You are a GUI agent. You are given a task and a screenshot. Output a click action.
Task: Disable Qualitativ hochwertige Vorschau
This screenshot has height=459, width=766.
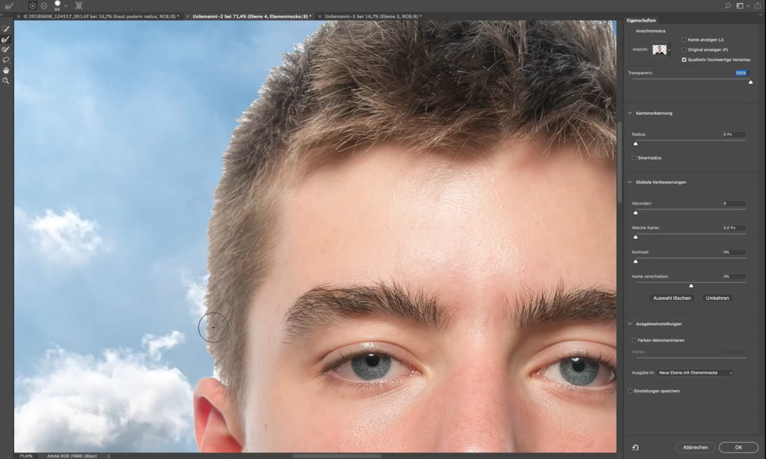click(684, 59)
